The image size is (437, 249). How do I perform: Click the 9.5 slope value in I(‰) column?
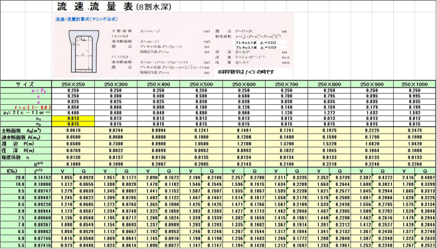click(13, 191)
